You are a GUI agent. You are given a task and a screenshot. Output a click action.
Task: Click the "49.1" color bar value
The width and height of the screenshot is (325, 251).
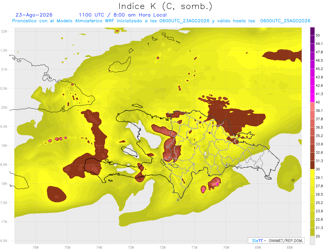point(319,44)
